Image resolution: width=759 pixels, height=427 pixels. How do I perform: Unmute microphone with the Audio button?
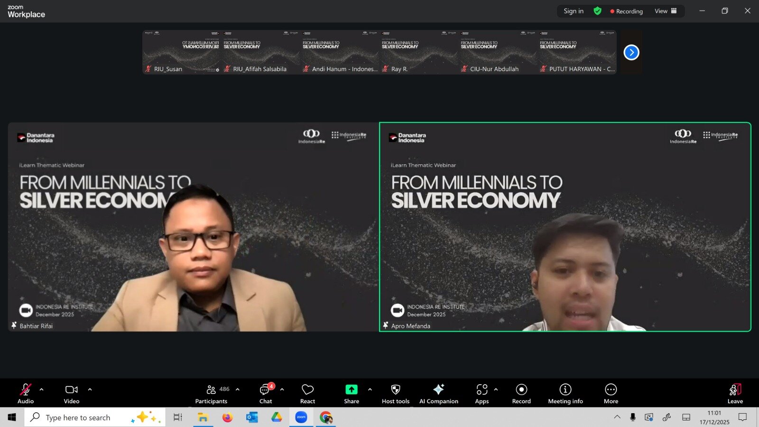[26, 393]
